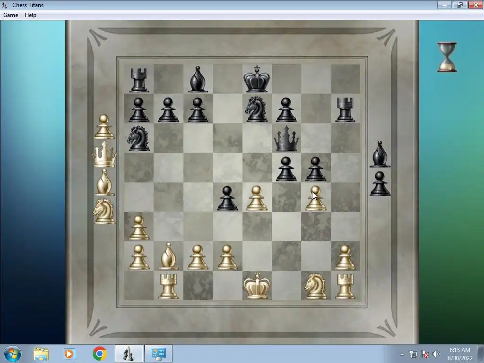Switch to Control Panel taskbar button
484x363 pixels.
[x=158, y=354]
